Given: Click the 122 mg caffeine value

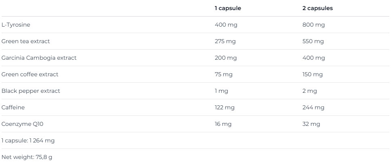Looking at the screenshot, I should [225, 107].
